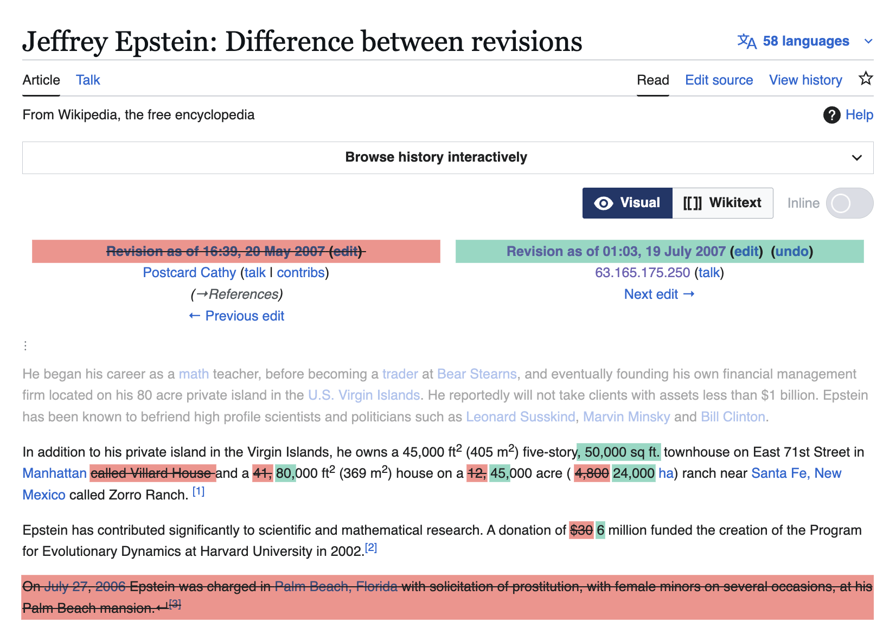Screen dimensions: 883x628
Task: Open Revision as of 16:39, 20 May 2007
Action: click(x=215, y=252)
